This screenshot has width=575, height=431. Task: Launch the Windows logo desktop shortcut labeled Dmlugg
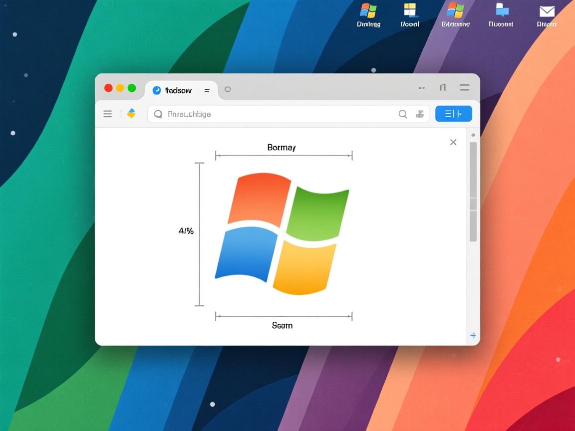(368, 11)
